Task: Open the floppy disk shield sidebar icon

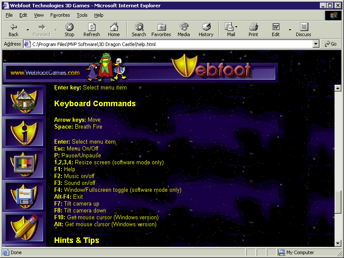Action: (24, 196)
